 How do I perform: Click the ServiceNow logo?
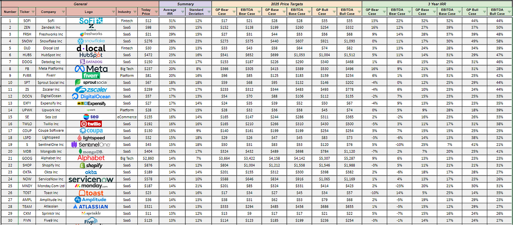point(91,179)
